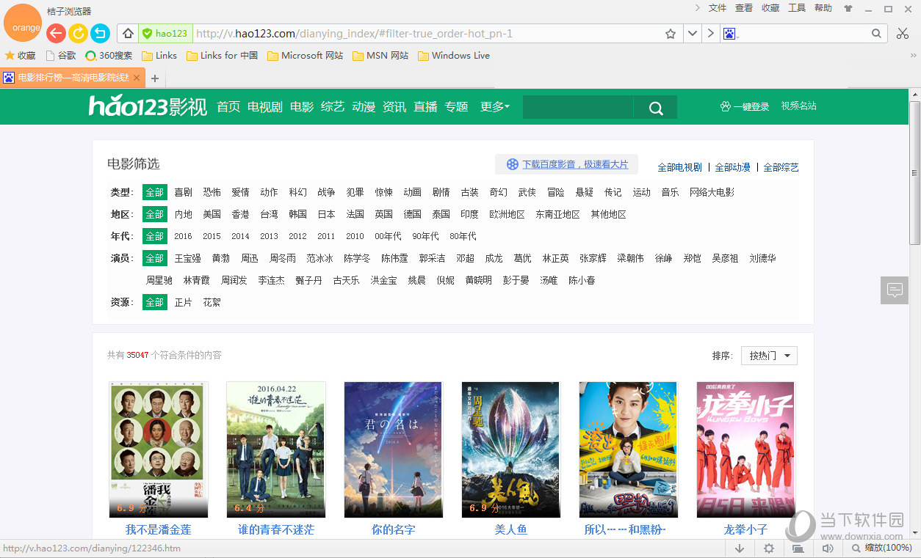This screenshot has height=558, width=921.
Task: Choose the 2016 year filter
Action: point(183,236)
